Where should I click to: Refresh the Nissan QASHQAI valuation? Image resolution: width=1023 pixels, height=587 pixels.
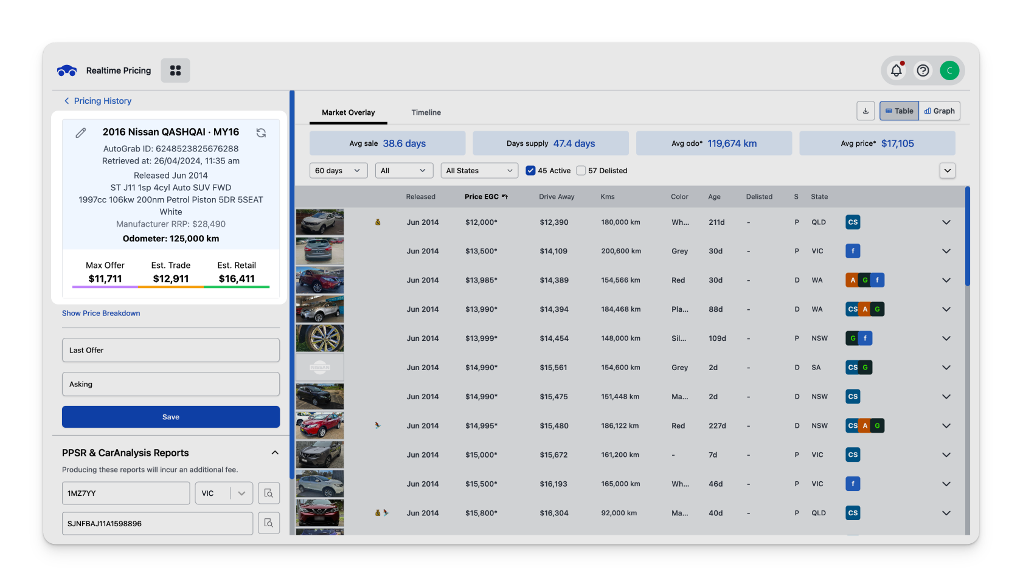(261, 132)
